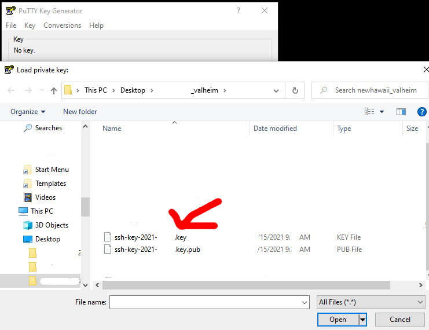Click the Videos filmstrip icon
This screenshot has width=429, height=330.
coord(28,197)
